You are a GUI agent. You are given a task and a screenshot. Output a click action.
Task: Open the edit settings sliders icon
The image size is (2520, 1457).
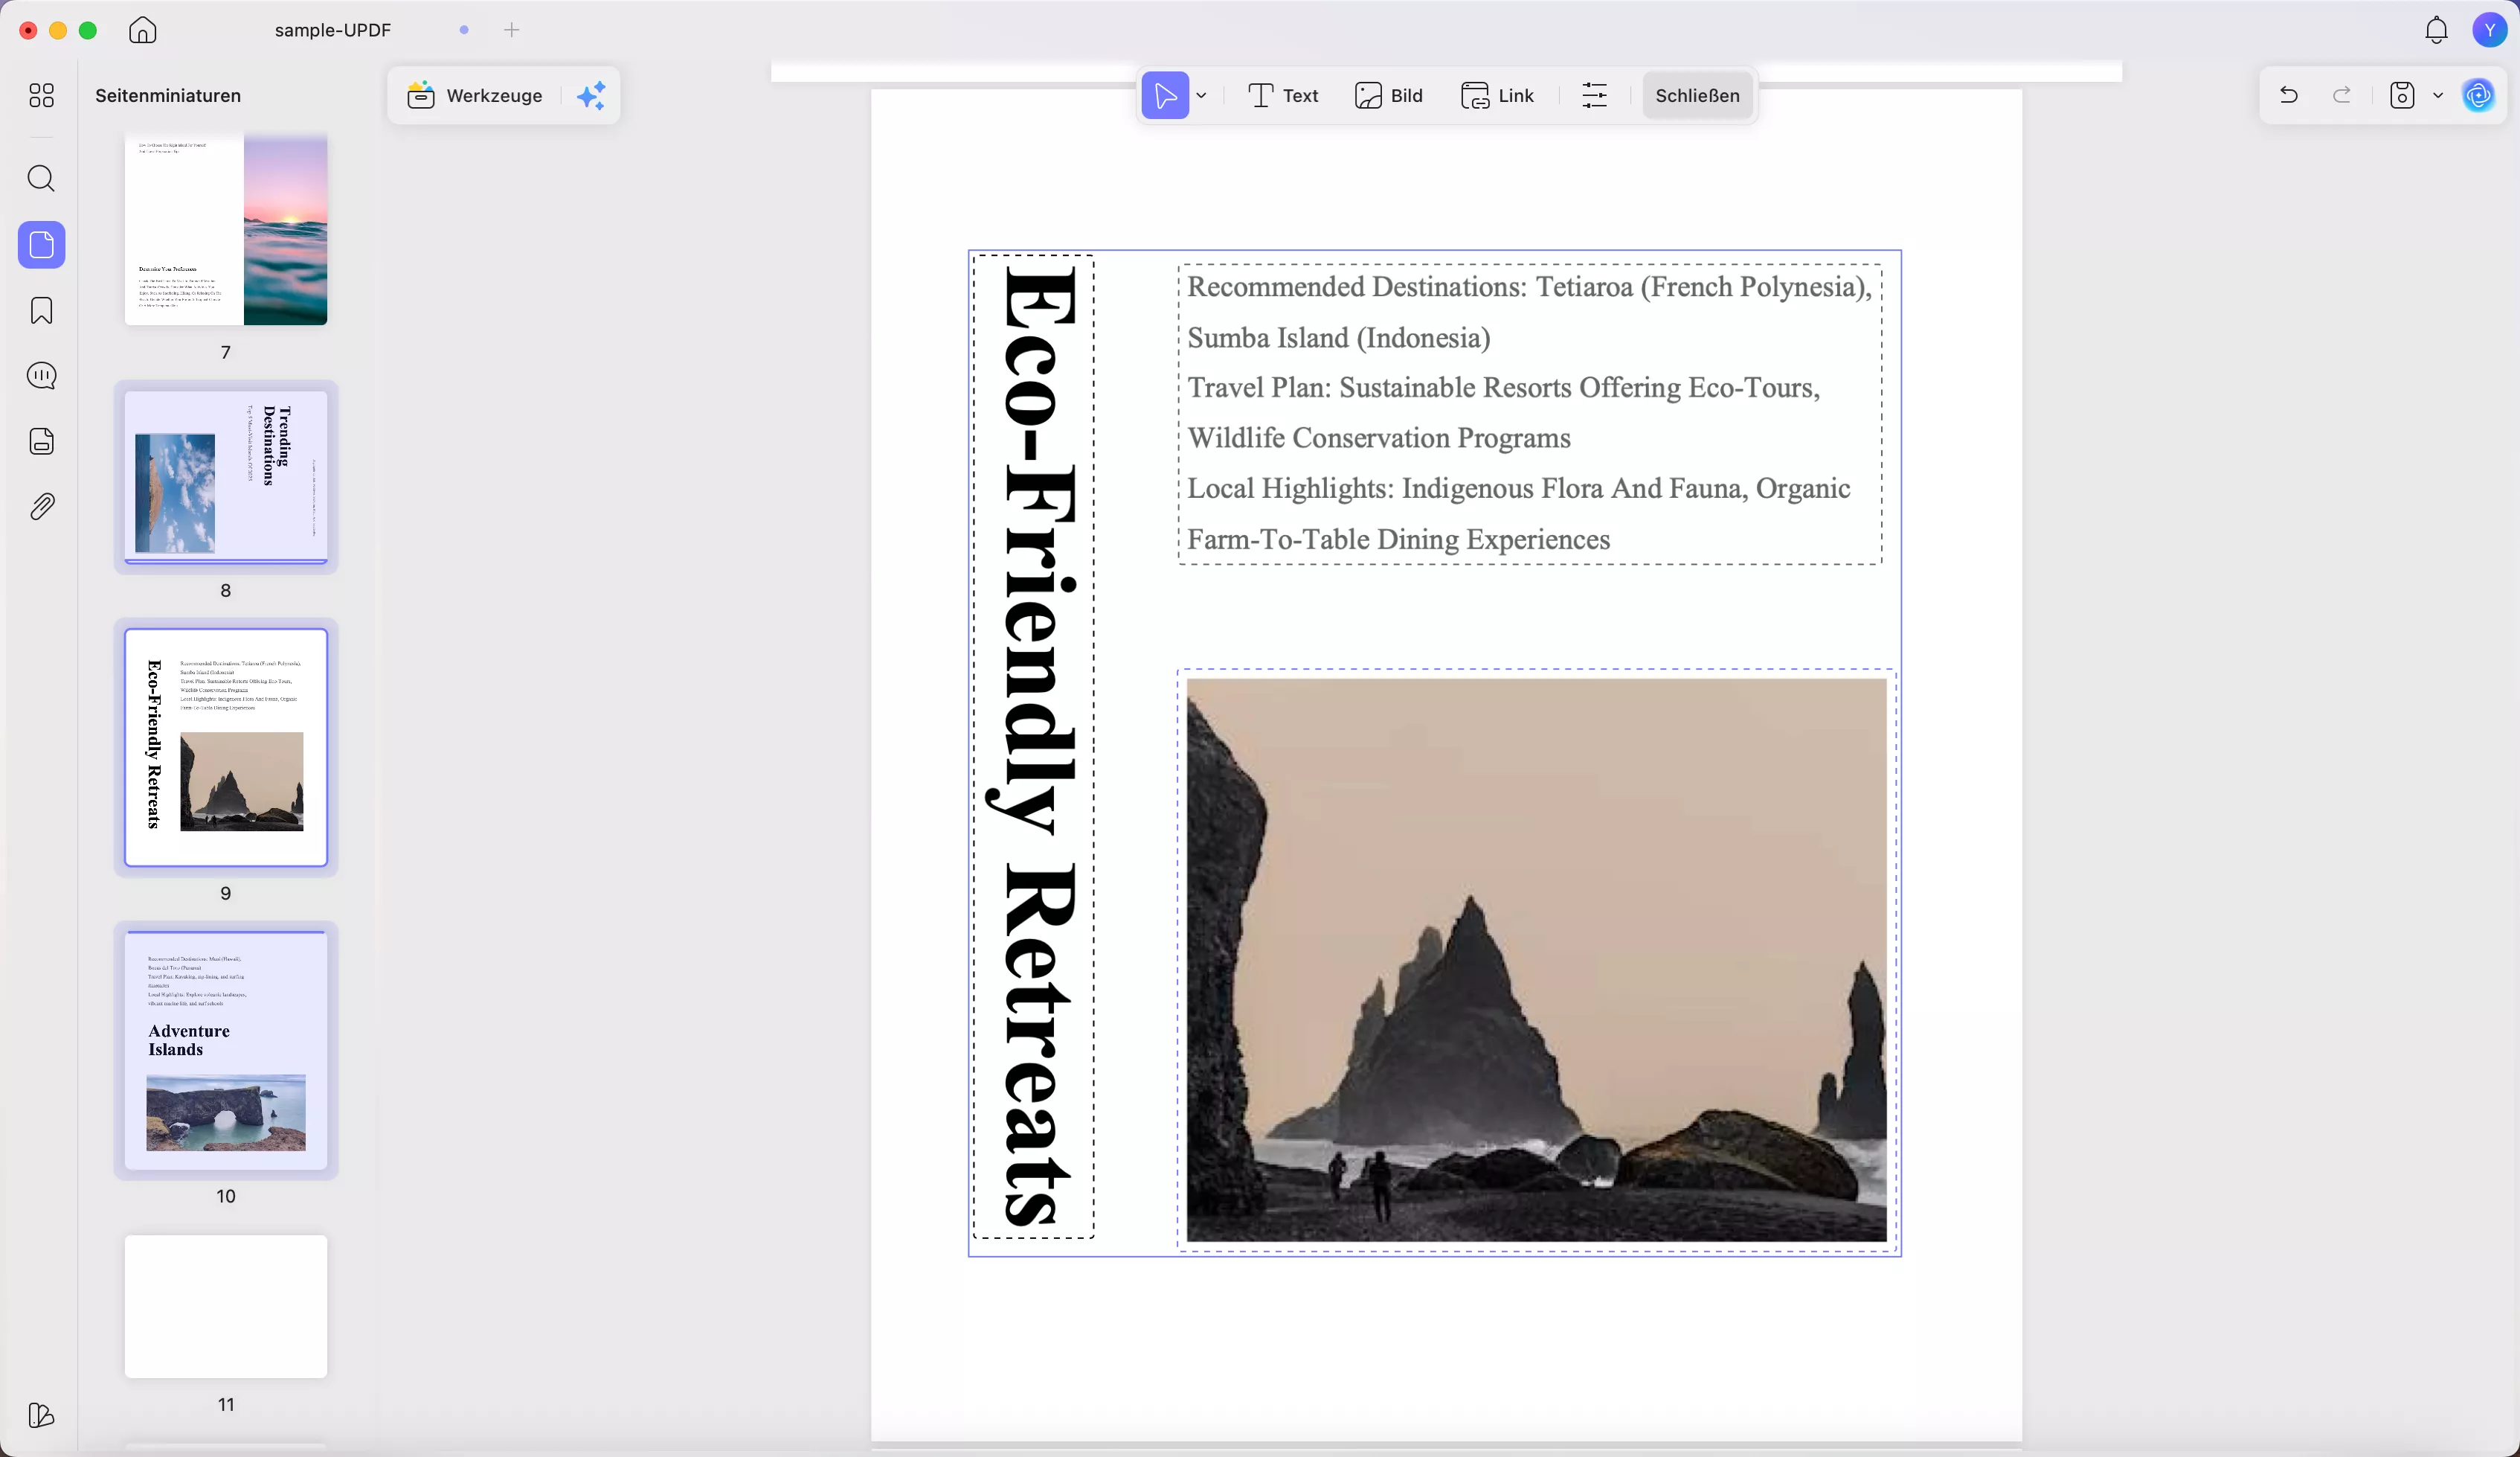pyautogui.click(x=1594, y=96)
